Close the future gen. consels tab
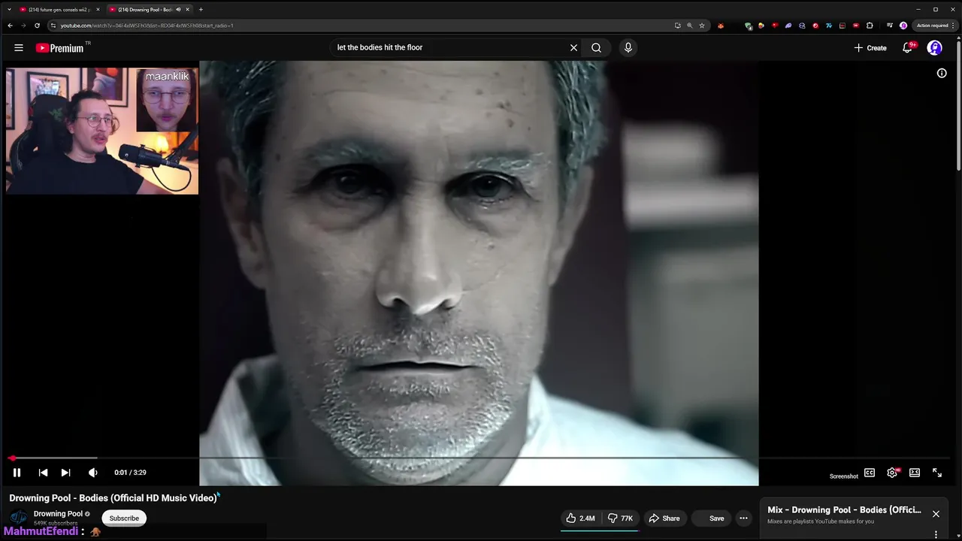This screenshot has height=541, width=962. (98, 9)
